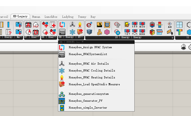
Task: Click the rainbow-colored T icon
Action: pos(179,32)
